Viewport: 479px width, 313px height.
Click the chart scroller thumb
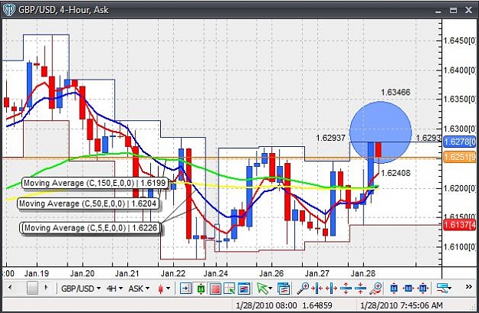[32, 288]
